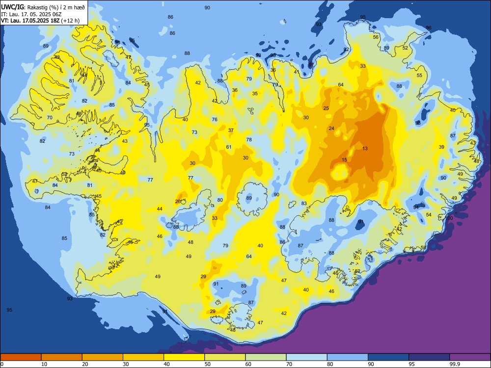Click the purple legend band above 99.9
491x368 pixels.
[x=470, y=357]
